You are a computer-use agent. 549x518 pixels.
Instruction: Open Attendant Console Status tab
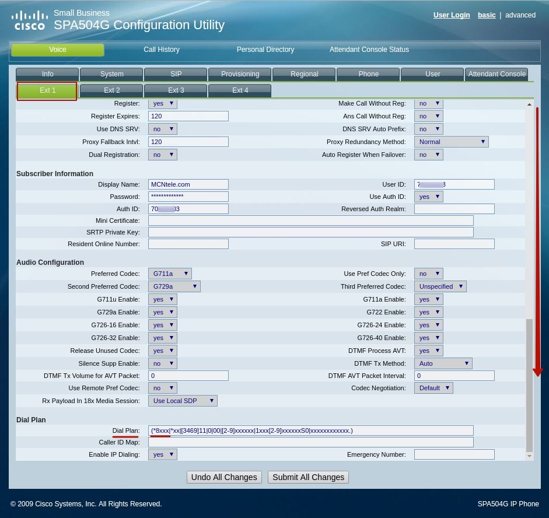[x=369, y=50]
